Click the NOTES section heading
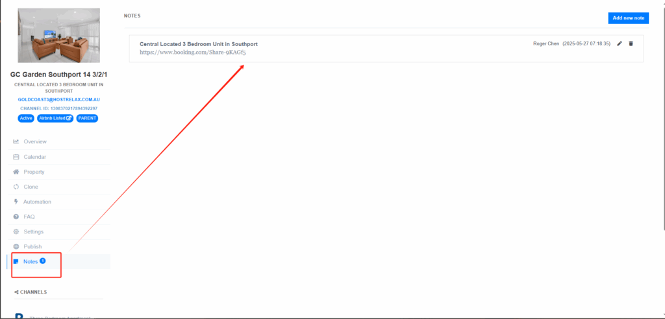 point(132,16)
